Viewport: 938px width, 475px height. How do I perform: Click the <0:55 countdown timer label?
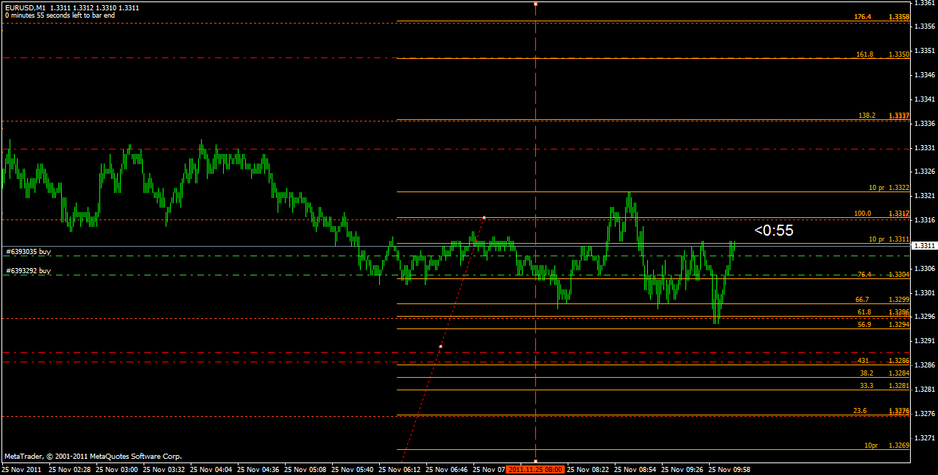pyautogui.click(x=773, y=231)
